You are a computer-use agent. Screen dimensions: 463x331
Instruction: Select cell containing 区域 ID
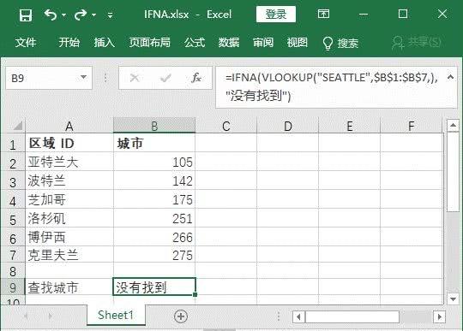point(69,143)
